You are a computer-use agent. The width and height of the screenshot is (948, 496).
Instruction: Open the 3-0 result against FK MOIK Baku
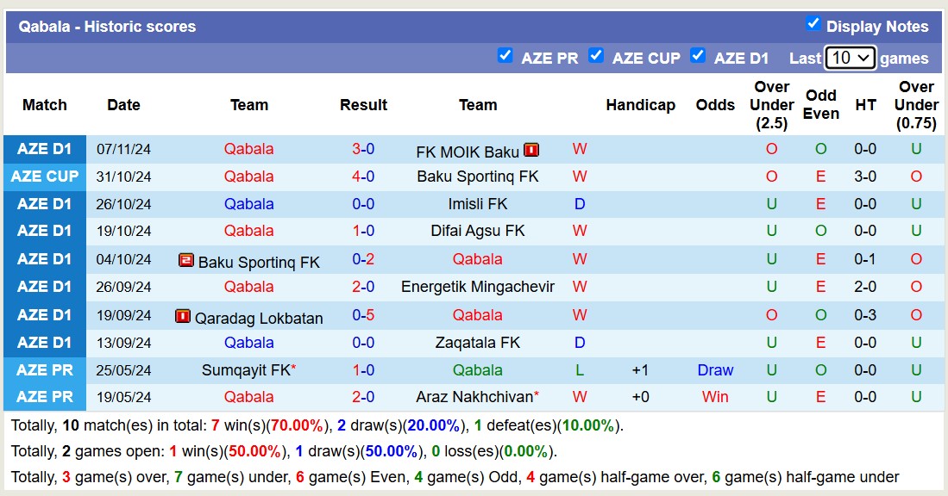click(363, 149)
